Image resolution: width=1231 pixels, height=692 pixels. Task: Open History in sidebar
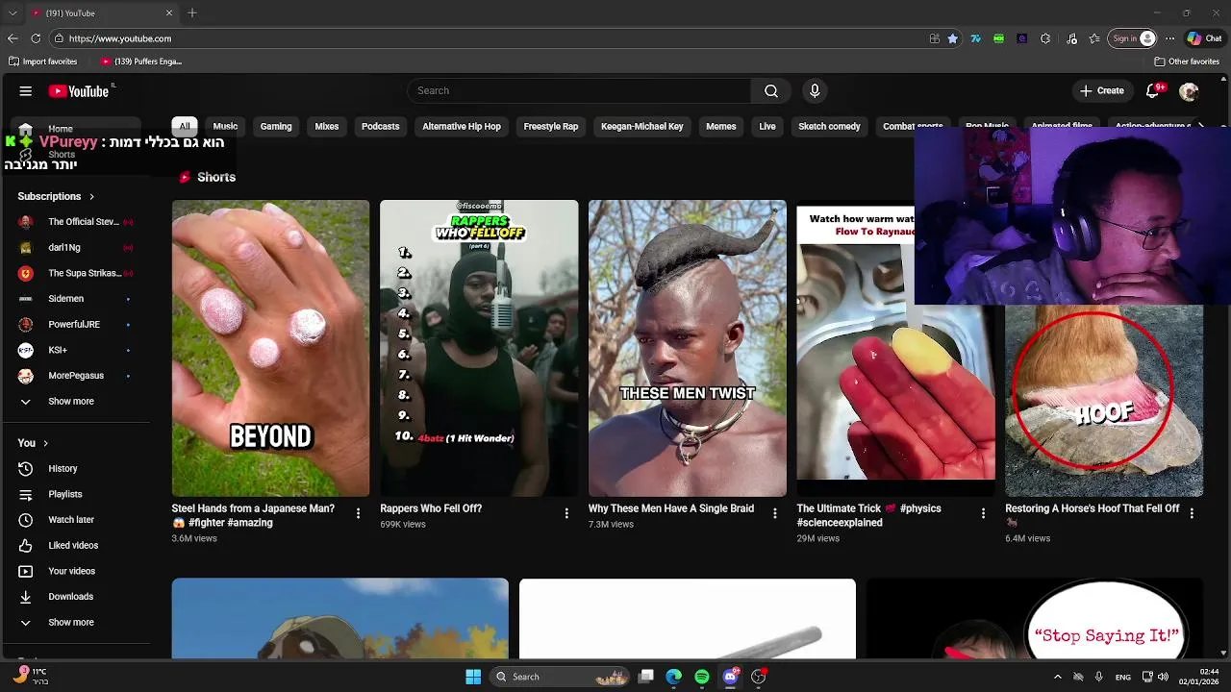75,469
